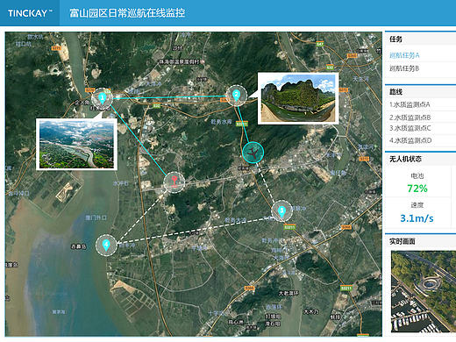
Task: Click the 实时画面 panel header
Action: click(x=420, y=241)
